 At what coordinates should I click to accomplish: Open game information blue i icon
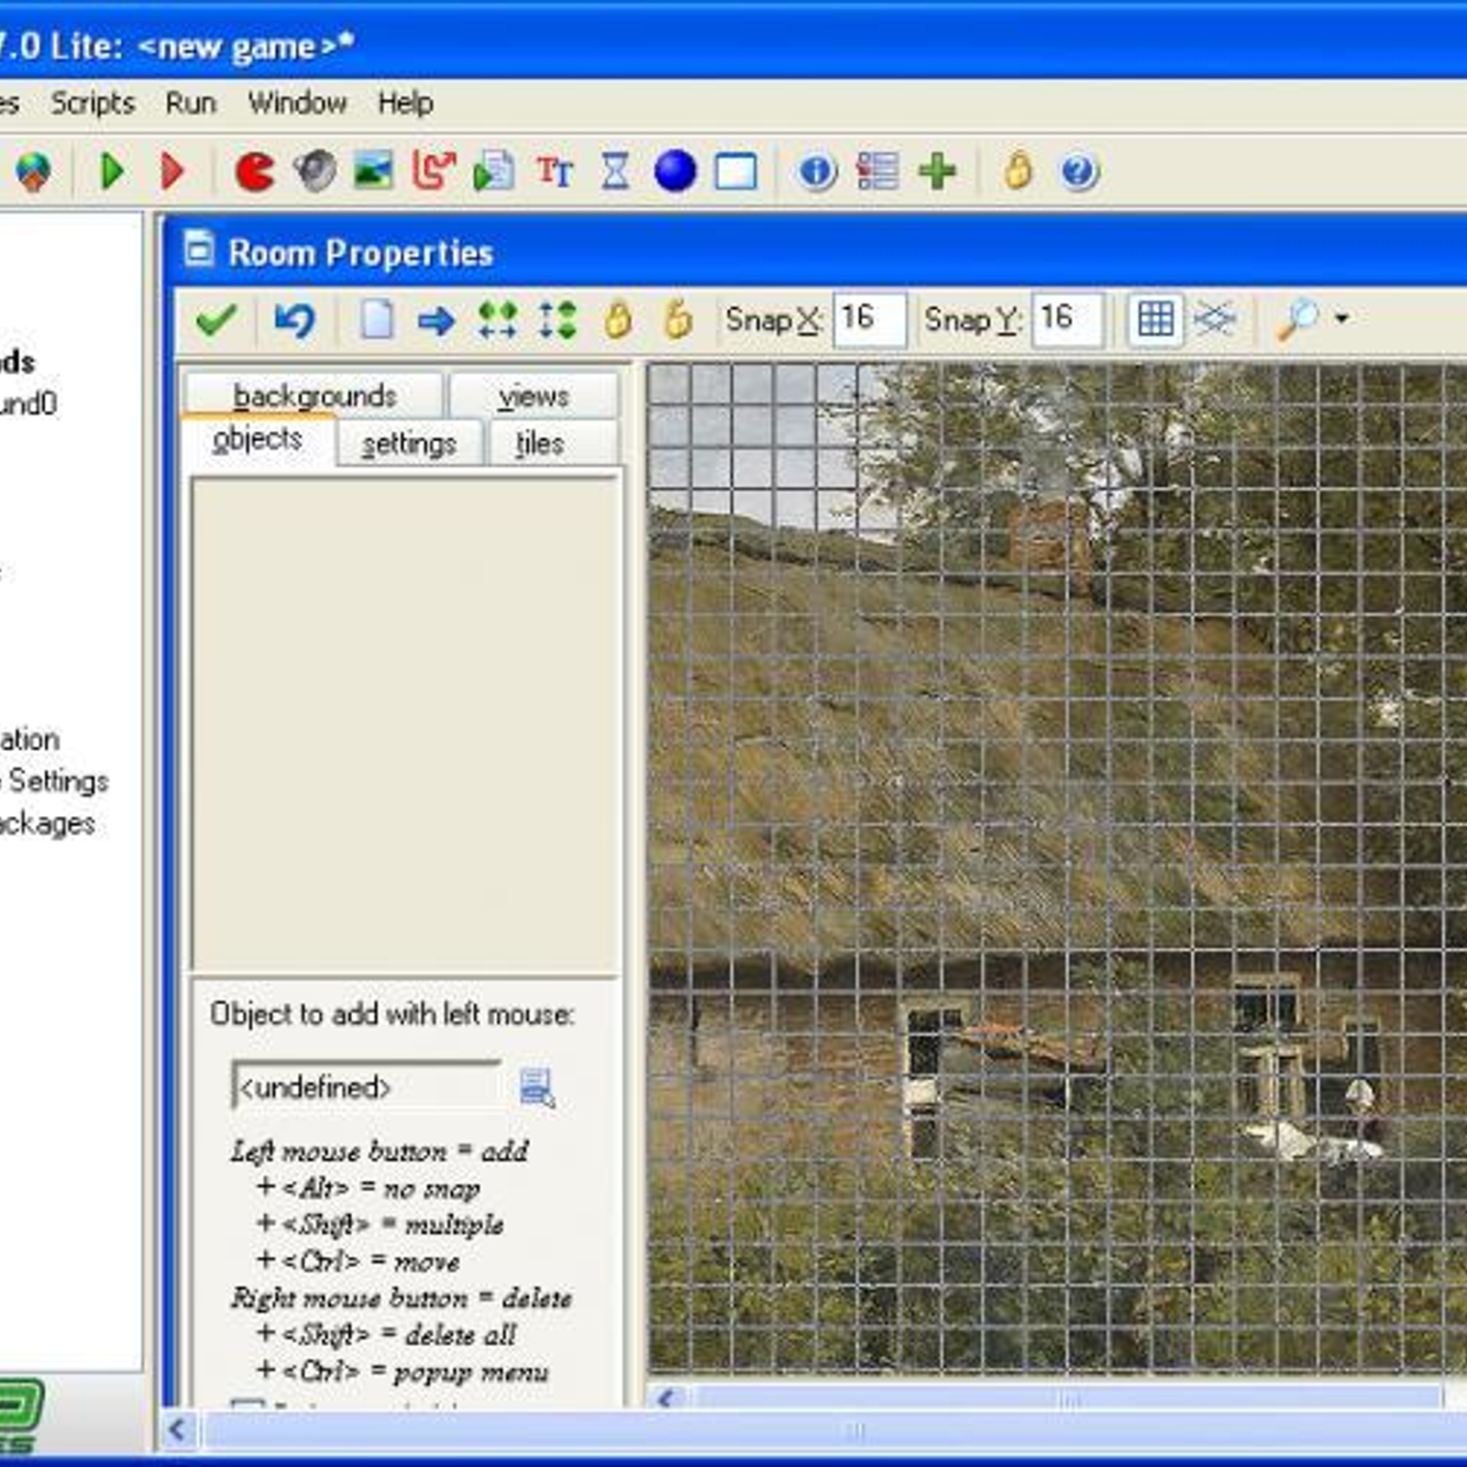pyautogui.click(x=817, y=171)
